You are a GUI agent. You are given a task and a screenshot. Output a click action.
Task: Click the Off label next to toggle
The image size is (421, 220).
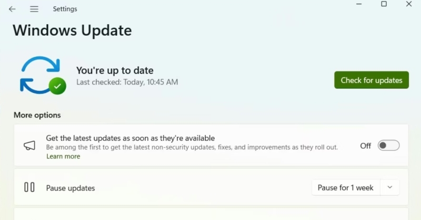[365, 146]
